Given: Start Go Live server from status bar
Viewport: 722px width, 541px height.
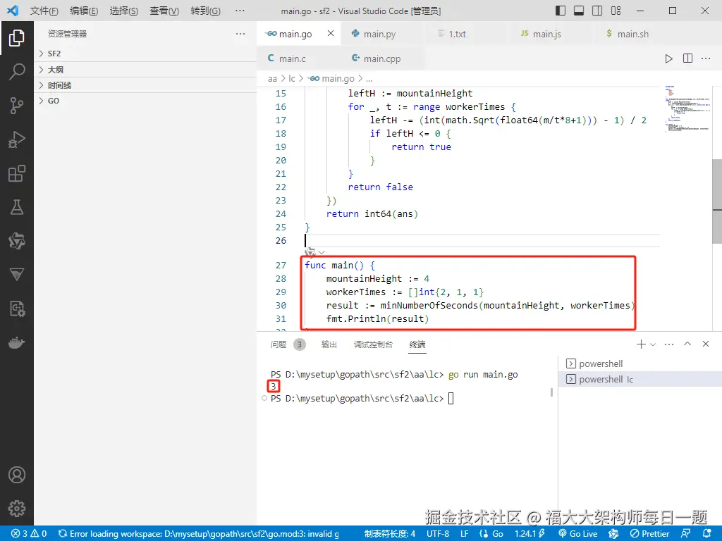Looking at the screenshot, I should (x=577, y=534).
